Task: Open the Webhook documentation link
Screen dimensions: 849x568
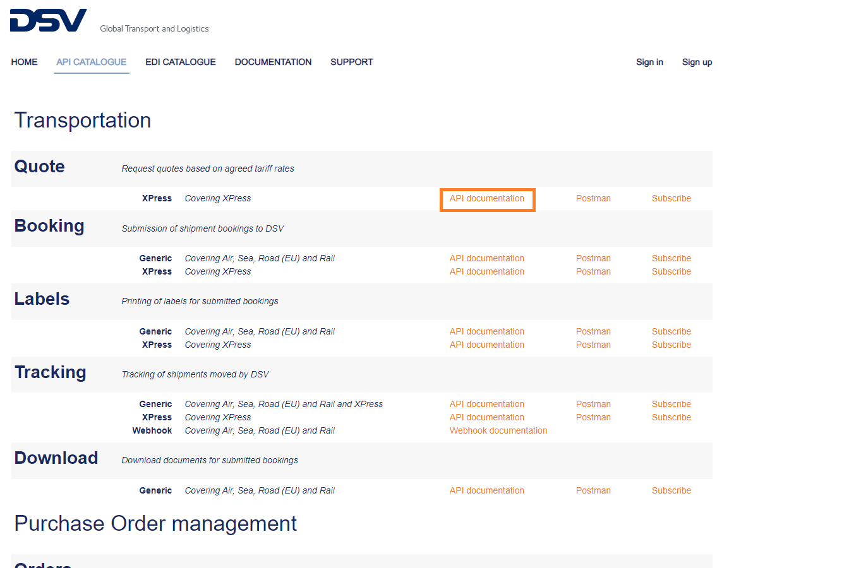Action: tap(498, 430)
